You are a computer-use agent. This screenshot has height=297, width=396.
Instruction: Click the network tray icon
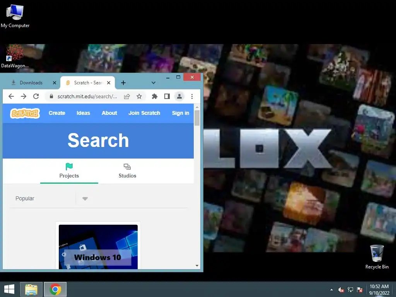(x=350, y=290)
